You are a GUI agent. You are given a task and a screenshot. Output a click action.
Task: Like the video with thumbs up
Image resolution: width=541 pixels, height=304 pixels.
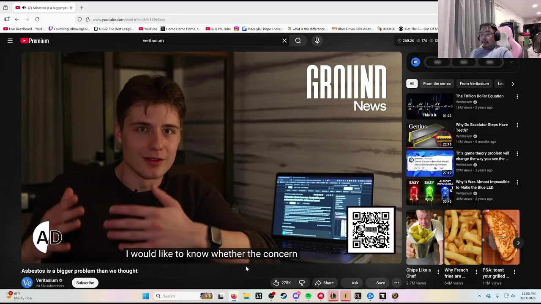(x=281, y=283)
